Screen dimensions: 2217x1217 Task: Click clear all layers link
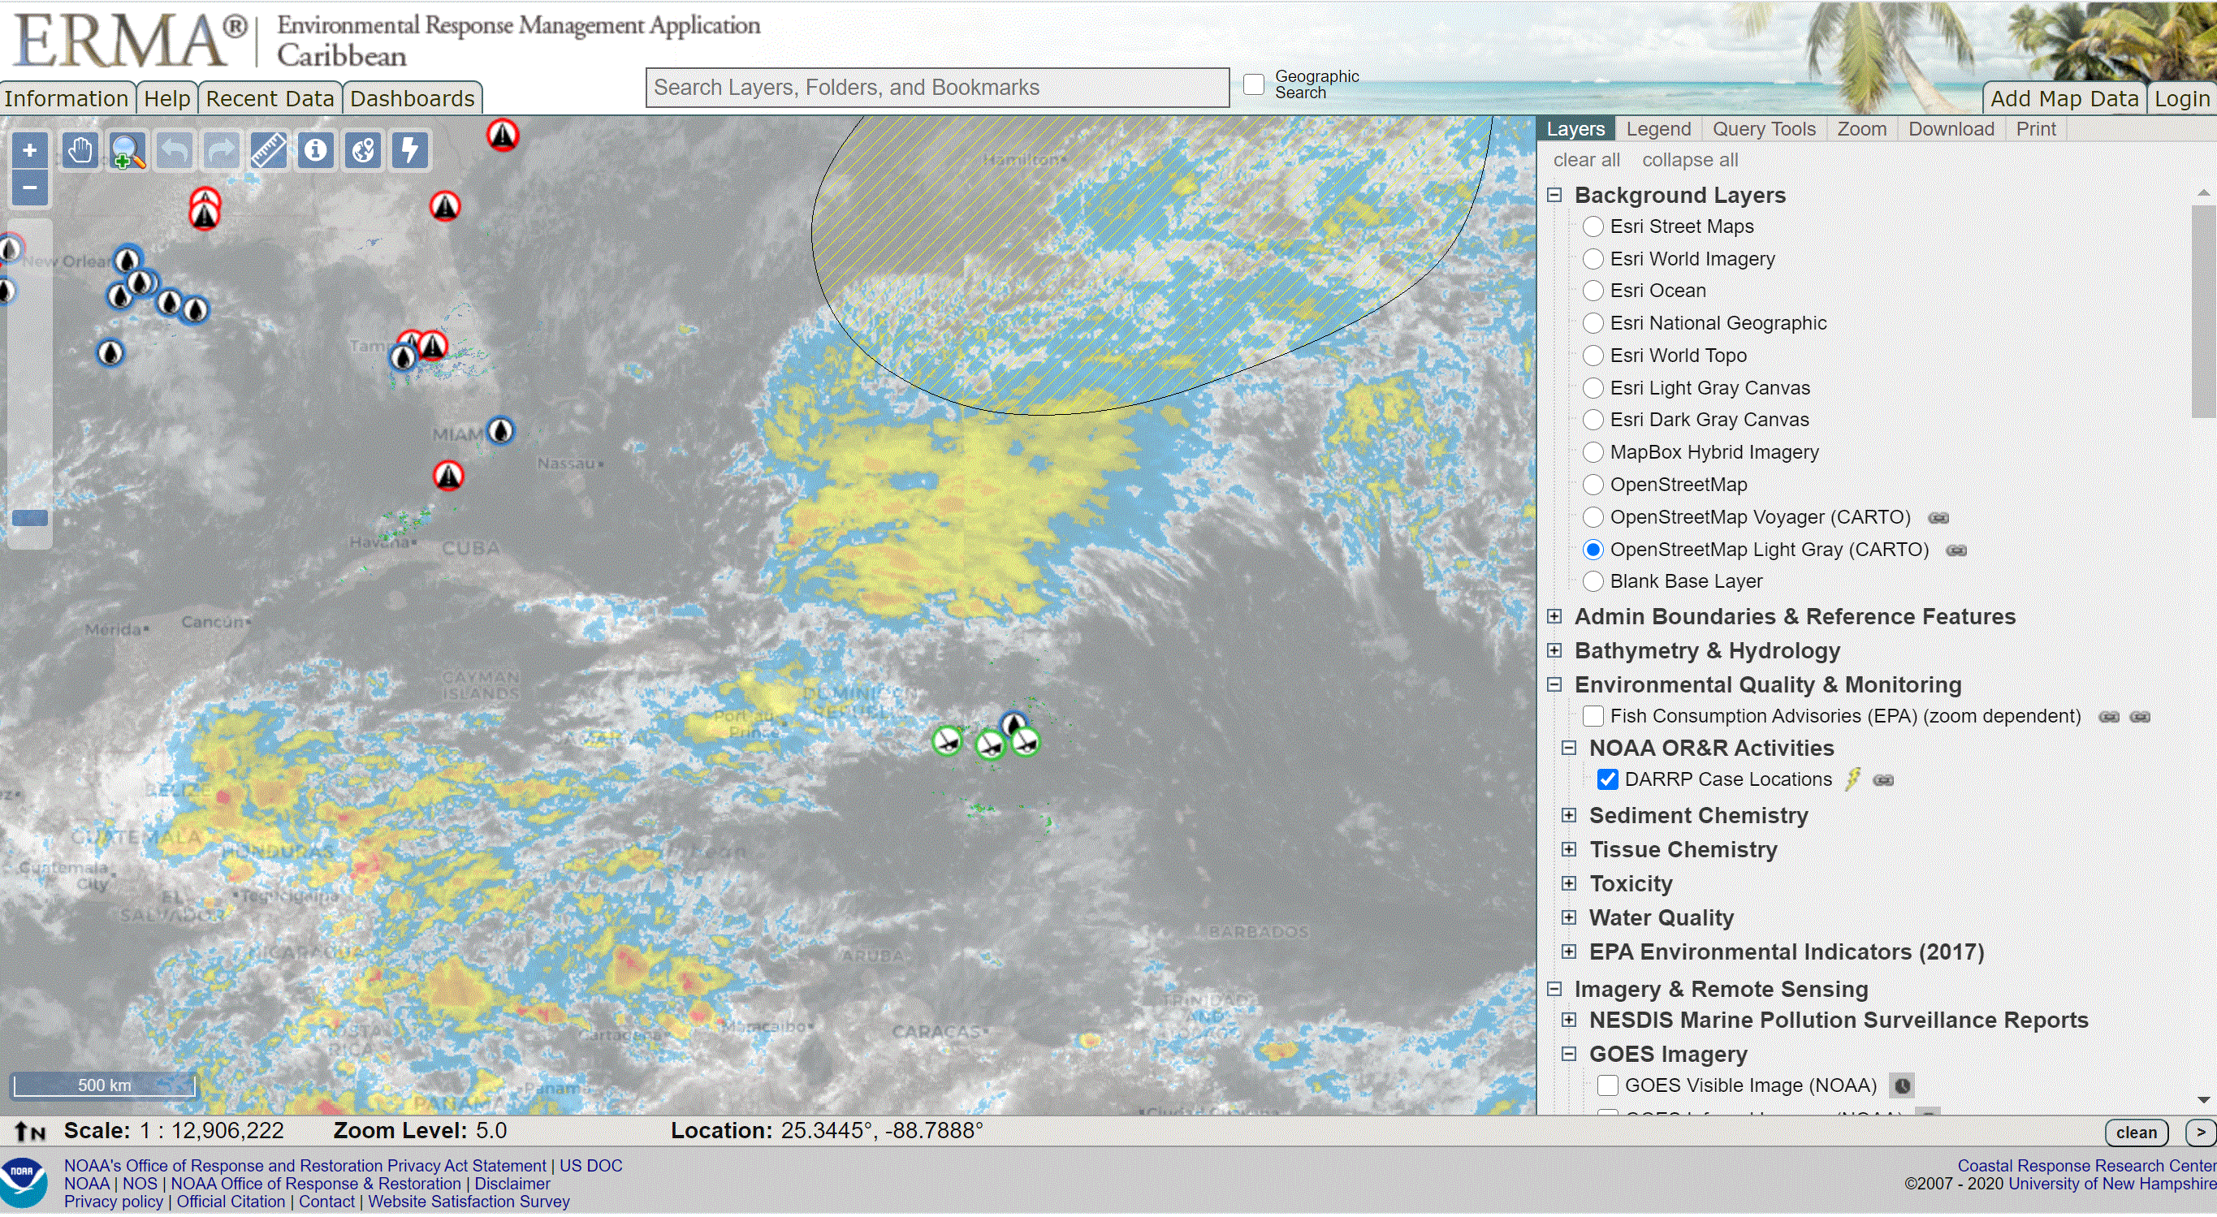click(1586, 160)
